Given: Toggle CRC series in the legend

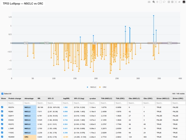Looking at the screenshot, I should pyautogui.click(x=103, y=87).
